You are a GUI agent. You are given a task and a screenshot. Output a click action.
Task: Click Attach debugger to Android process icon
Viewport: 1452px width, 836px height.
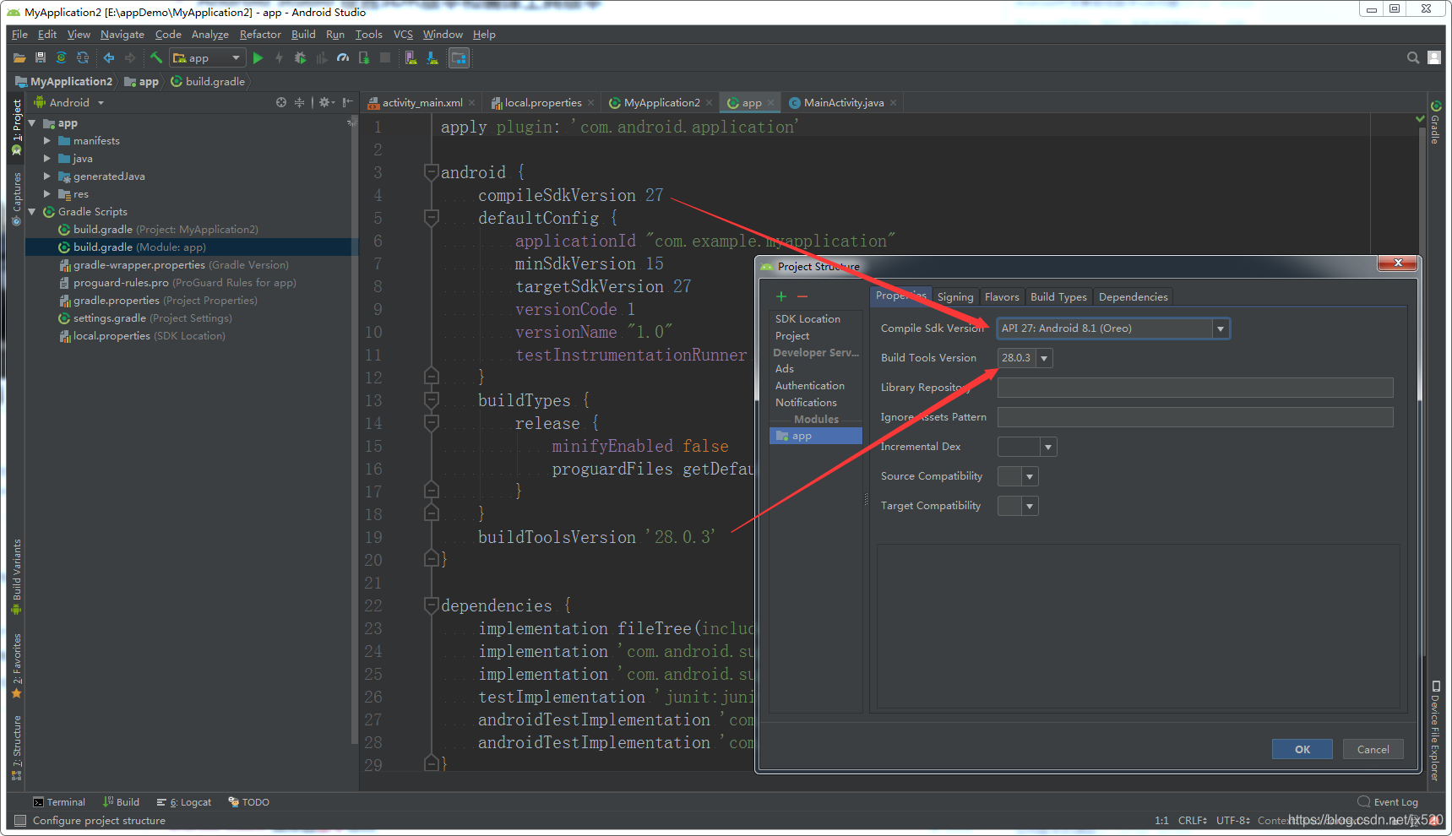tap(364, 58)
